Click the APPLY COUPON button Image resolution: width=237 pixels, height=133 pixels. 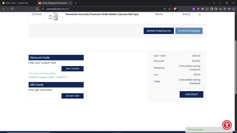click(x=73, y=69)
